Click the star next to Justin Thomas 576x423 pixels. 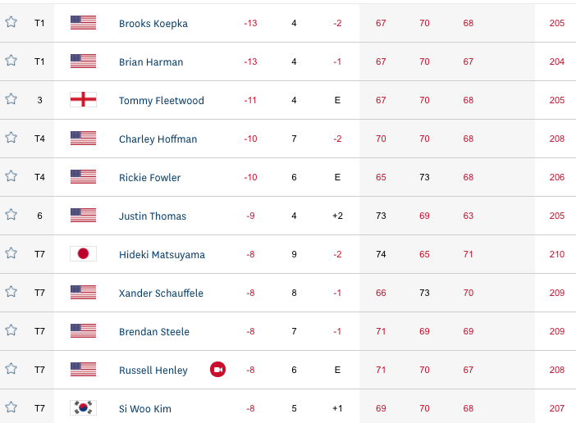[x=11, y=215]
